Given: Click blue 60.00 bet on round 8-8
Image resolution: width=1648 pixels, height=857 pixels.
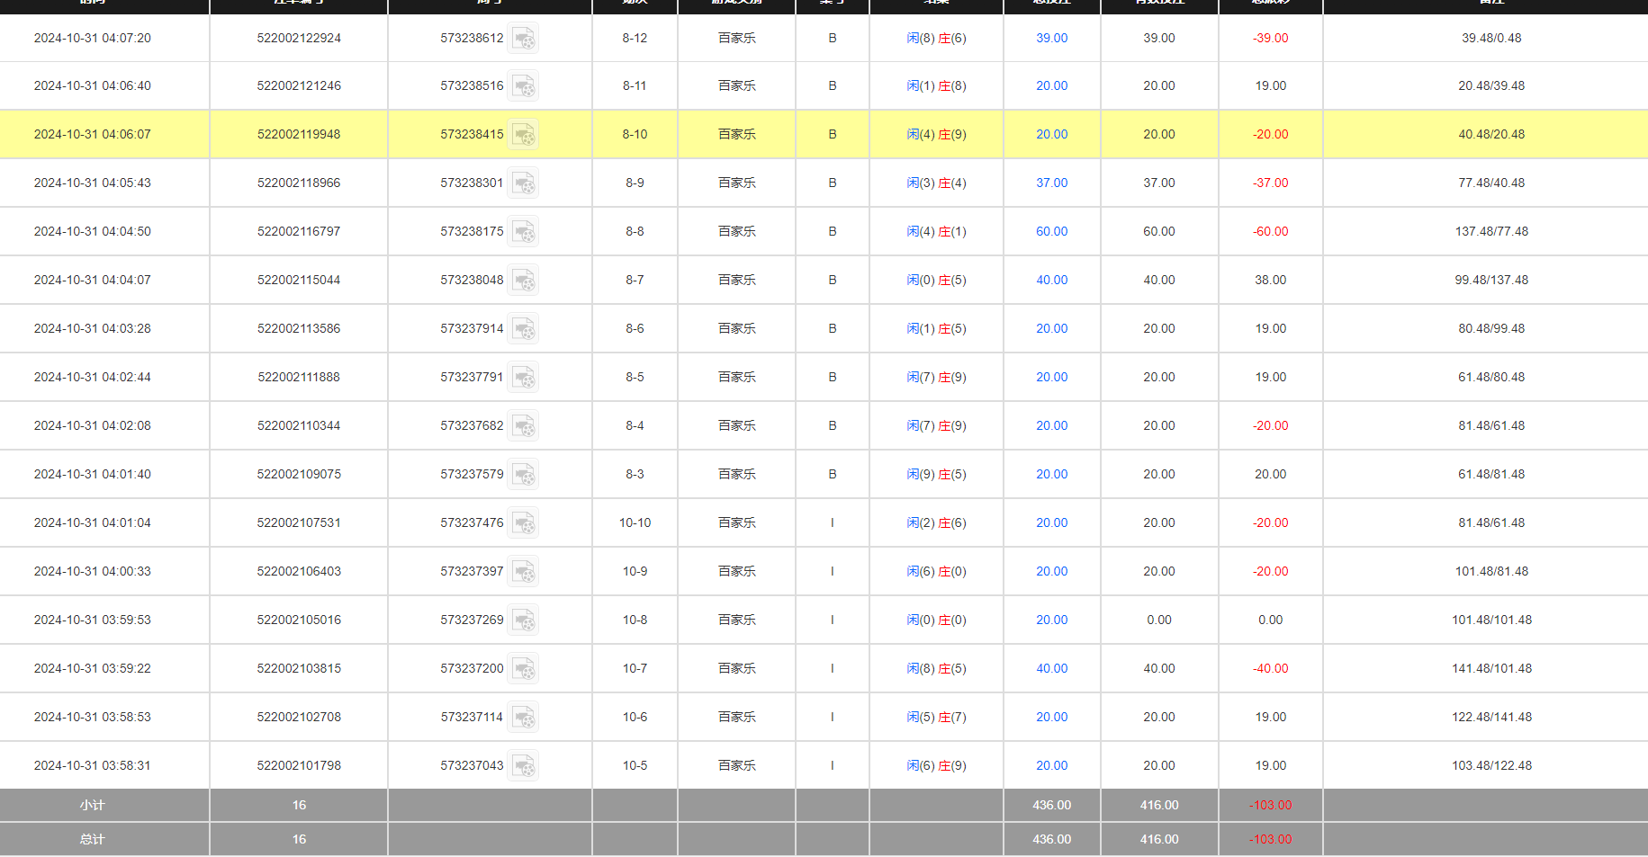Looking at the screenshot, I should coord(1051,231).
